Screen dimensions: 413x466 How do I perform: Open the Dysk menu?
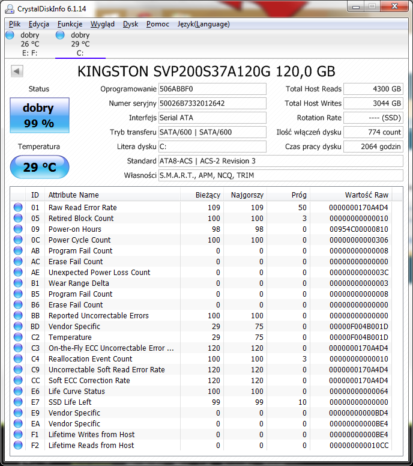tap(130, 24)
